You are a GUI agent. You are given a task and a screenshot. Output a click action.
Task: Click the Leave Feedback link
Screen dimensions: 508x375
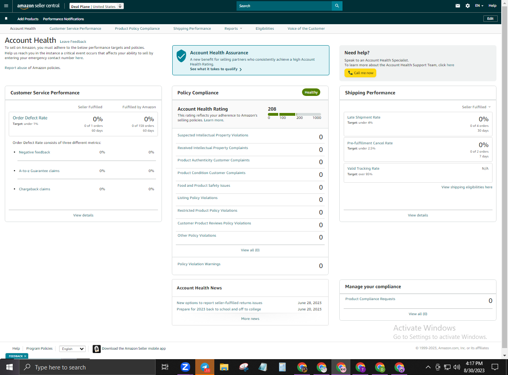pos(73,42)
